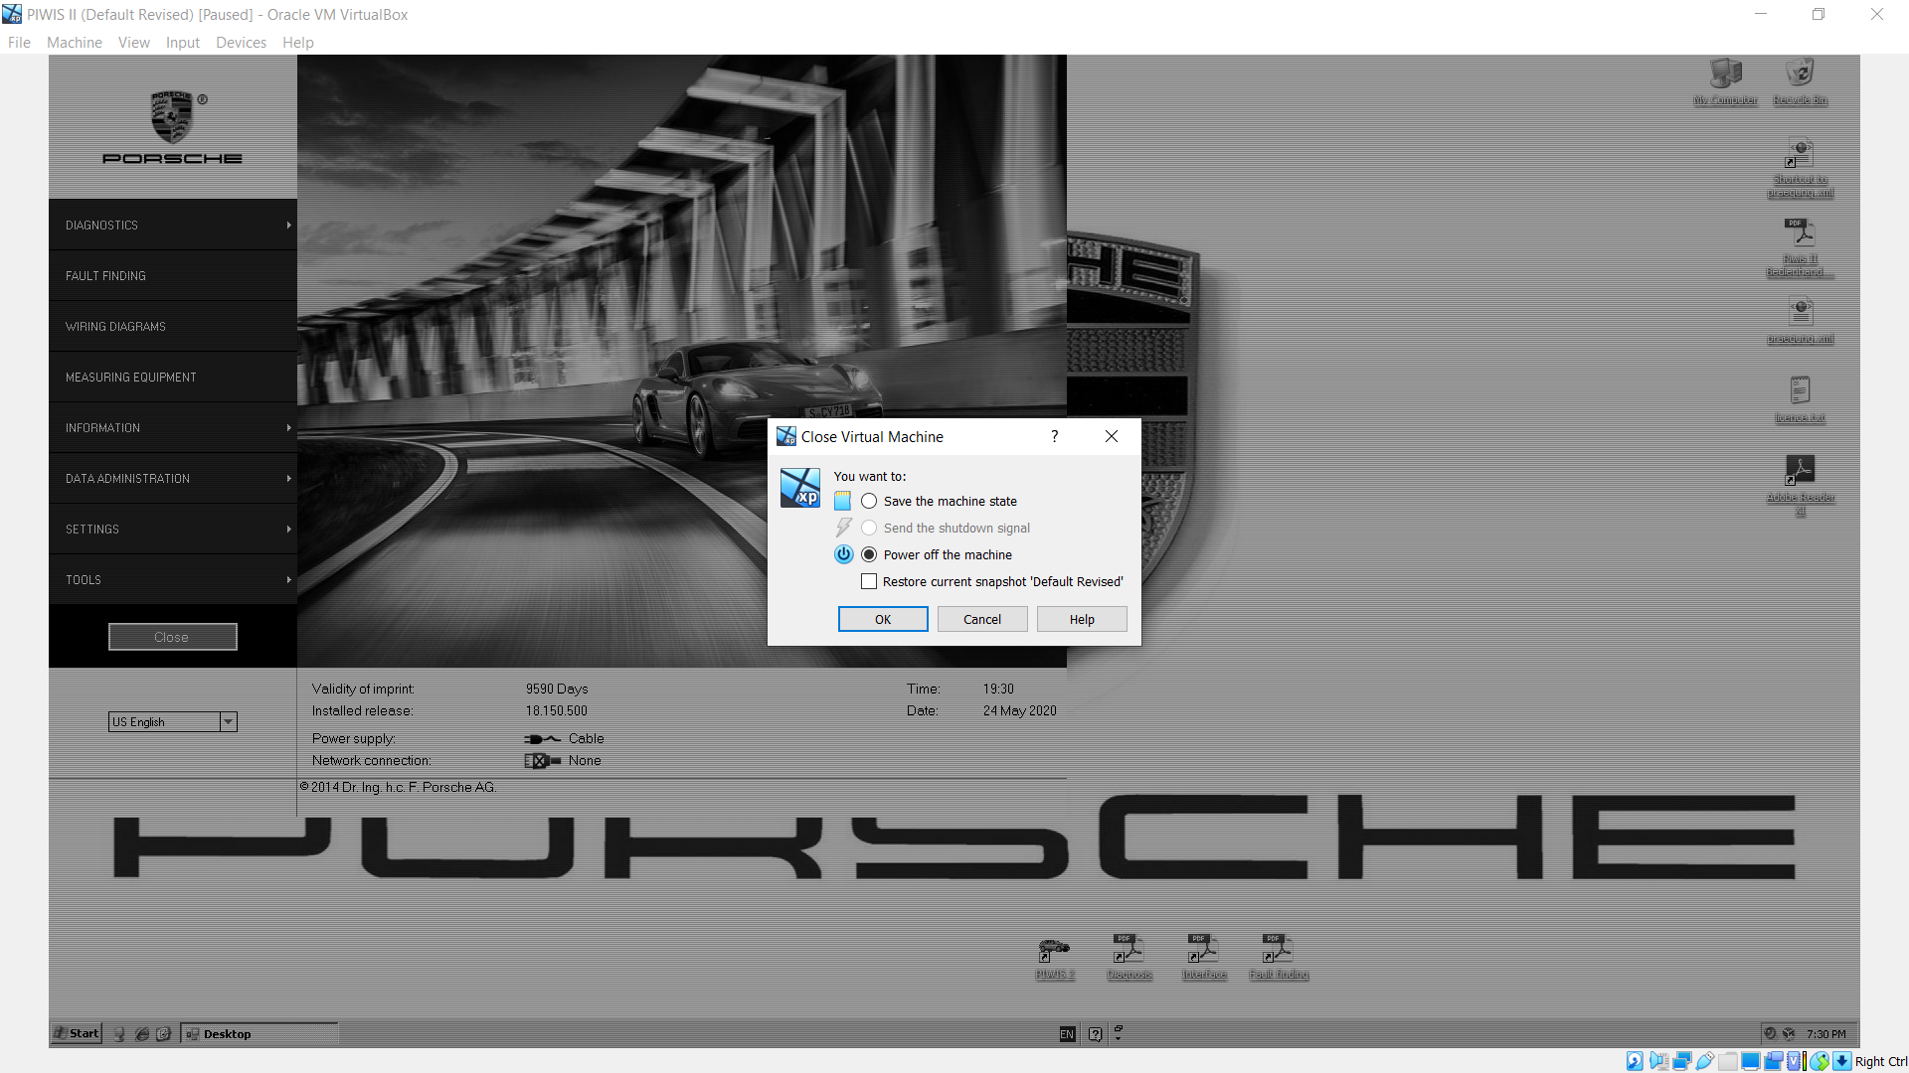
Task: Select Save the machine state option
Action: coord(869,501)
